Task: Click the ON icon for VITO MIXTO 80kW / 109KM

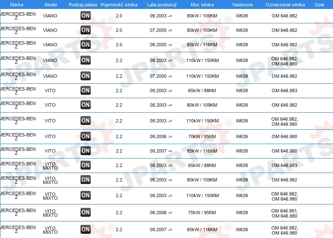Action: [86, 180]
